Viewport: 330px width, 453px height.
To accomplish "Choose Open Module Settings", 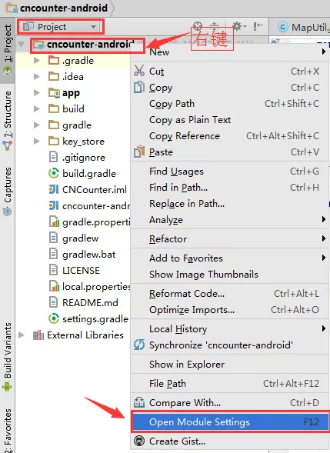I will [230, 421].
